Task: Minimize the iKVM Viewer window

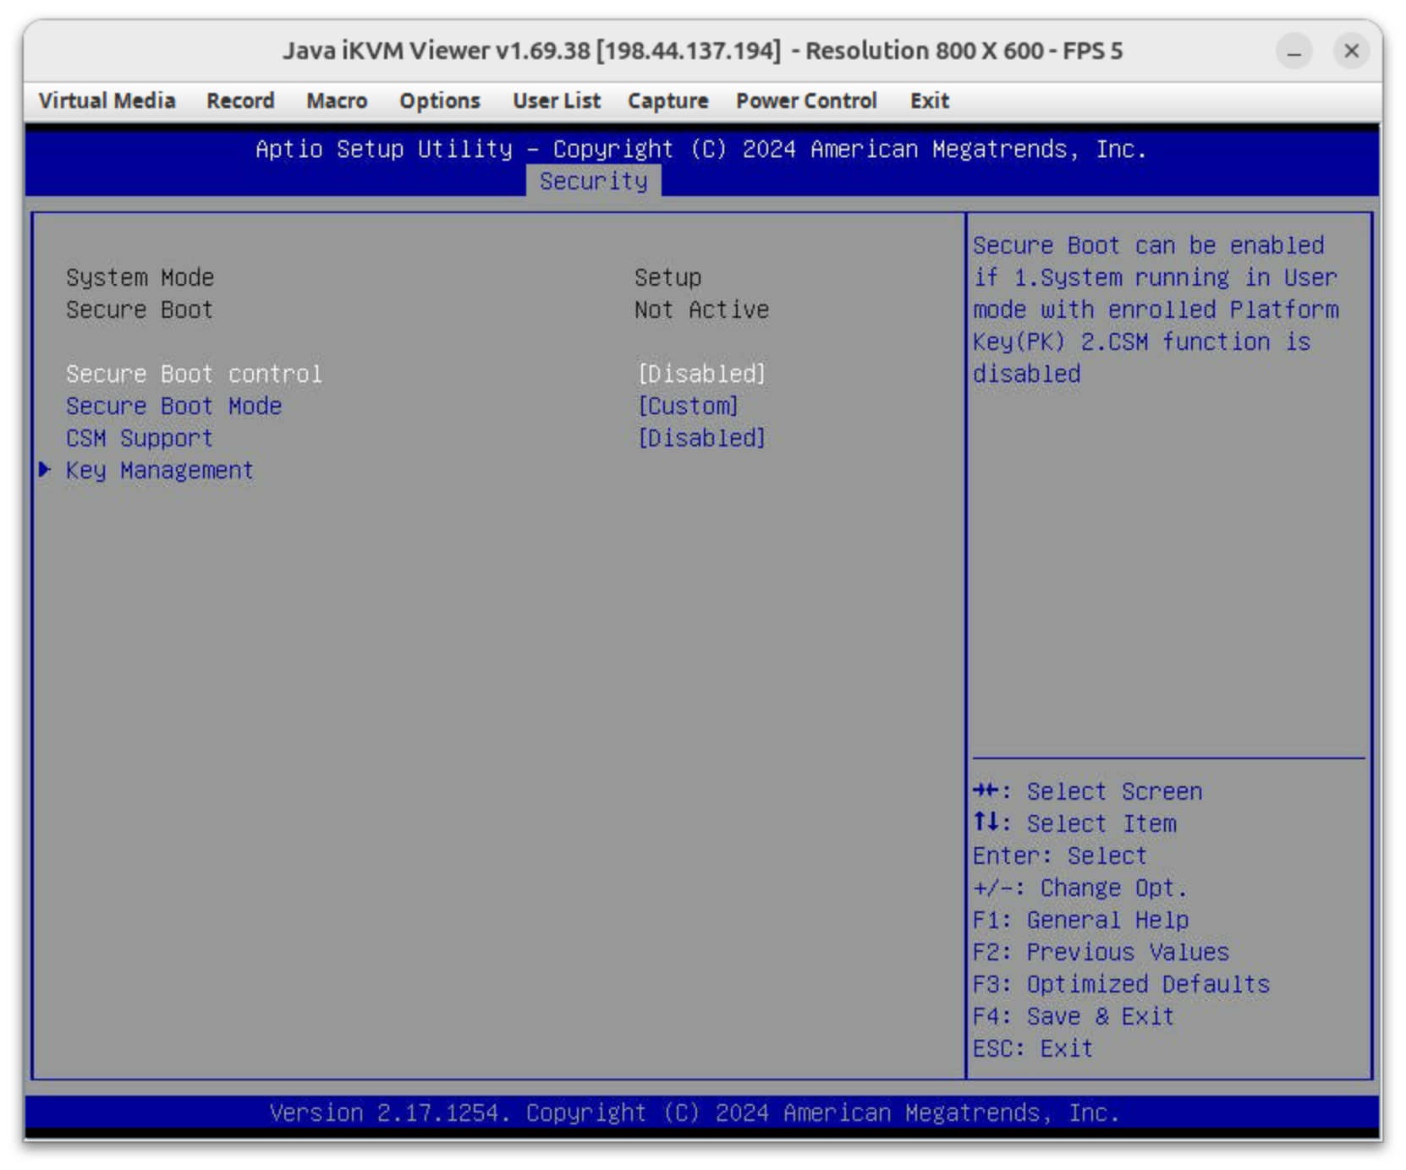Action: tap(1293, 52)
